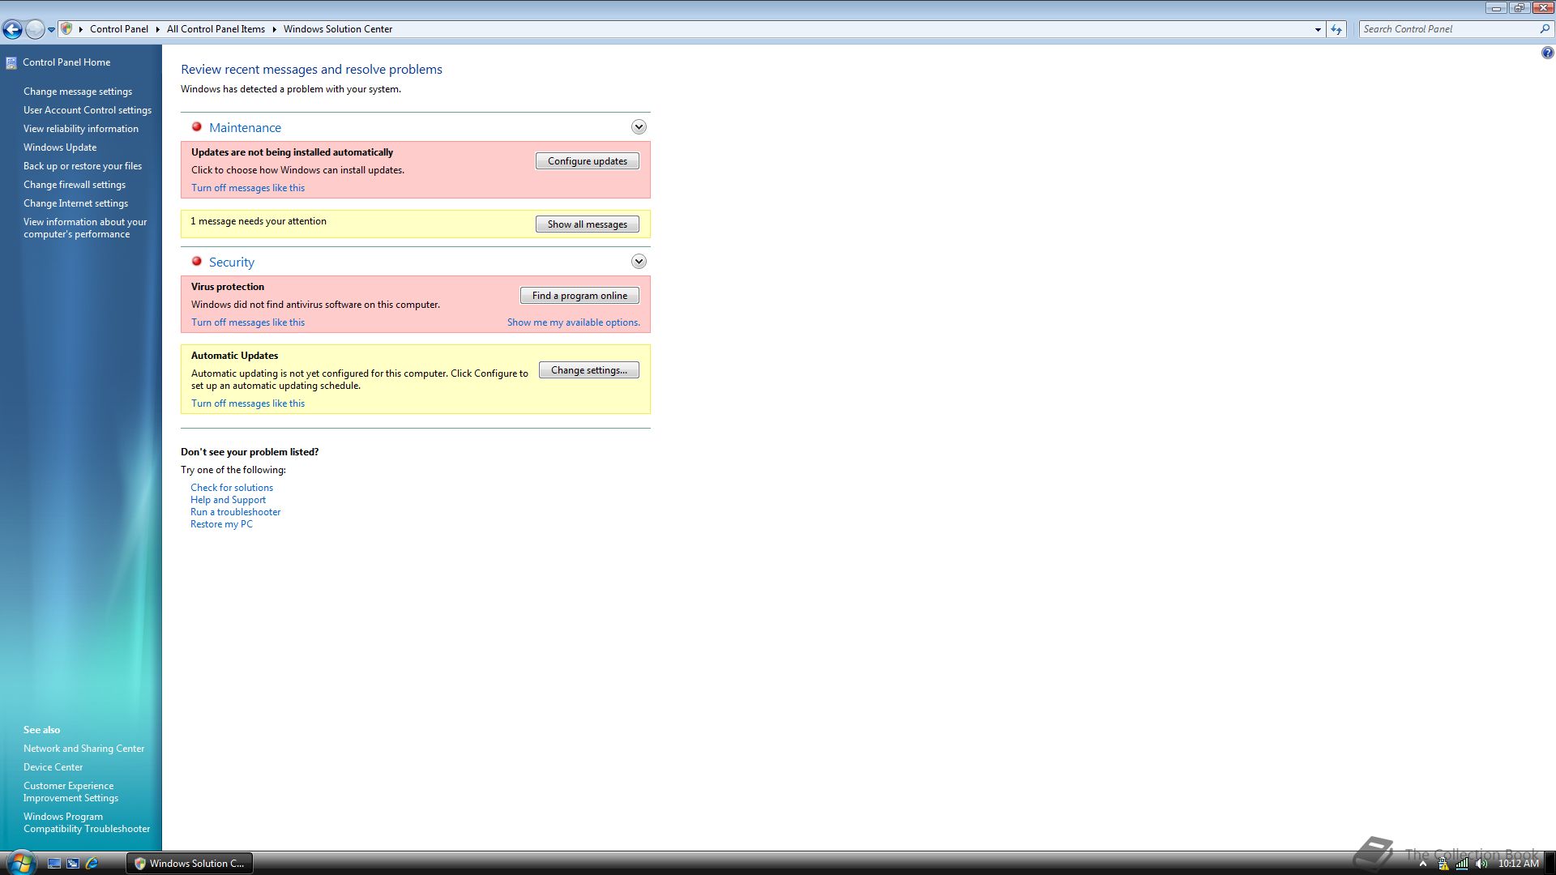
Task: Select All Control Panel Items breadcrumb
Action: (216, 29)
